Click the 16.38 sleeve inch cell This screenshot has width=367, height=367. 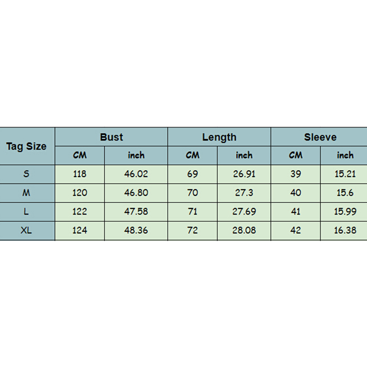(x=345, y=230)
